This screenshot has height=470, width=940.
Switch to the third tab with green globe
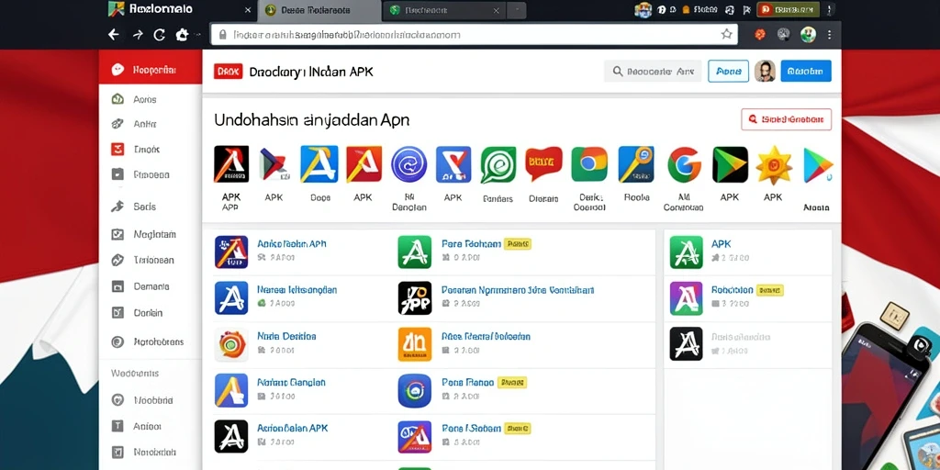[x=445, y=10]
